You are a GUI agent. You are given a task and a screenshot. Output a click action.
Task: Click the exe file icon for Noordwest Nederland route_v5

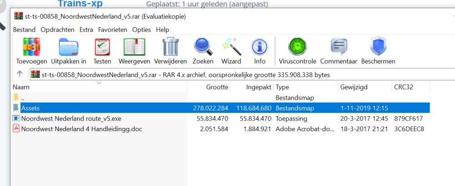(16, 118)
